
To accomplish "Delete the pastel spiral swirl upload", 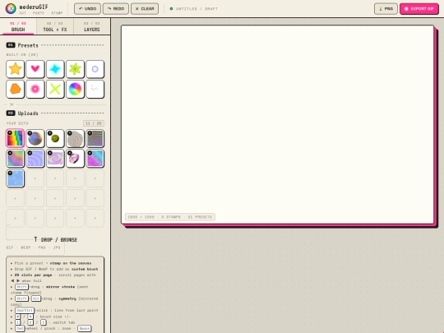I will [x=50, y=153].
